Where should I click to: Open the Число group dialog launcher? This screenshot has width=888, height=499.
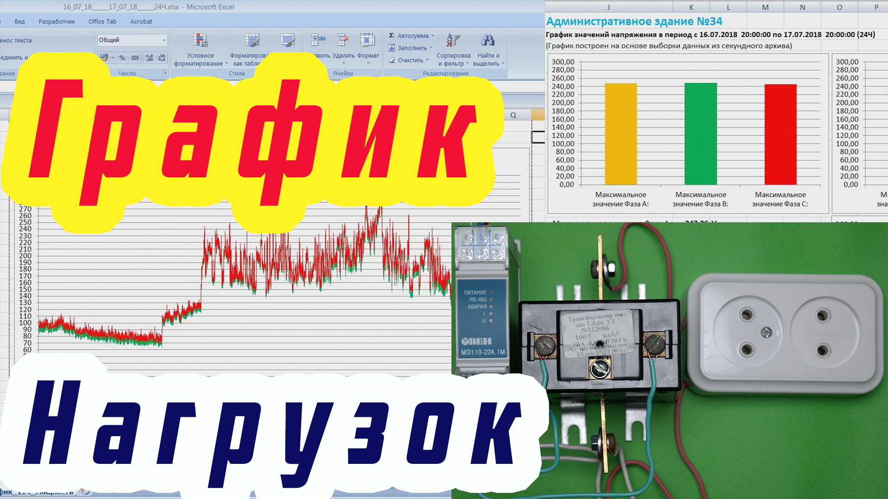[x=165, y=72]
